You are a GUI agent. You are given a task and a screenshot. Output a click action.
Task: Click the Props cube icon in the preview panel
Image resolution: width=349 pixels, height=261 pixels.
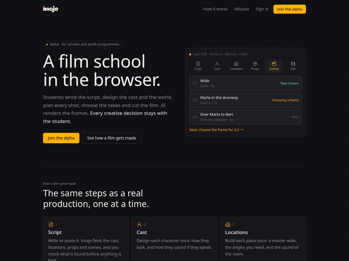click(255, 64)
